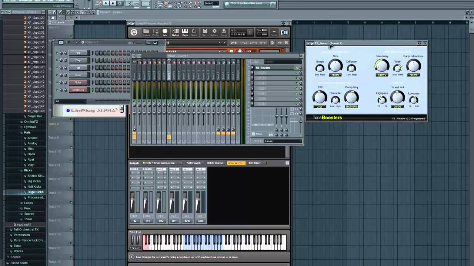Viewport: 474px width, 266px height.
Task: Click the Black S channel output routing button
Action: 134,221
